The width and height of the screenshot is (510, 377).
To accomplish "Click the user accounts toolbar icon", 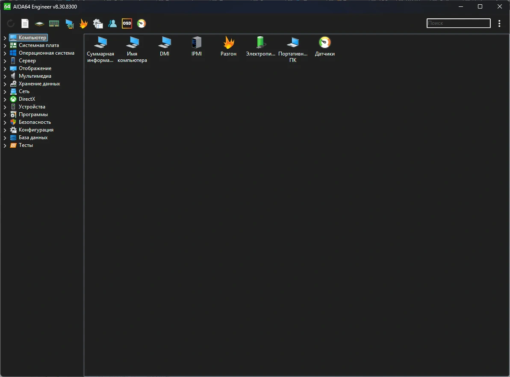I will click(112, 23).
